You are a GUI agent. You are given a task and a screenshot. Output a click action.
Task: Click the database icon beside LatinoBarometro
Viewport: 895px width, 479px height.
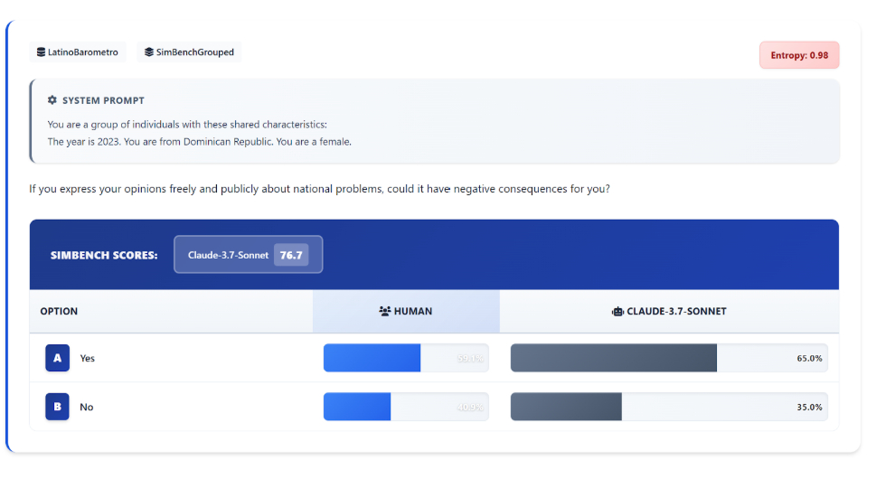point(41,52)
